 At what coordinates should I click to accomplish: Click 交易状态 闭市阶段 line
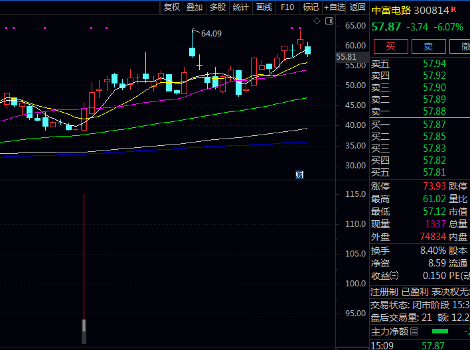pyautogui.click(x=420, y=305)
